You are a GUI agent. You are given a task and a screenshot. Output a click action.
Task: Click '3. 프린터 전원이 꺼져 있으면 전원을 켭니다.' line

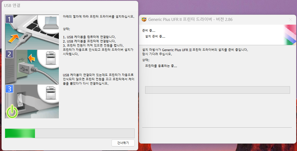click(x=93, y=46)
